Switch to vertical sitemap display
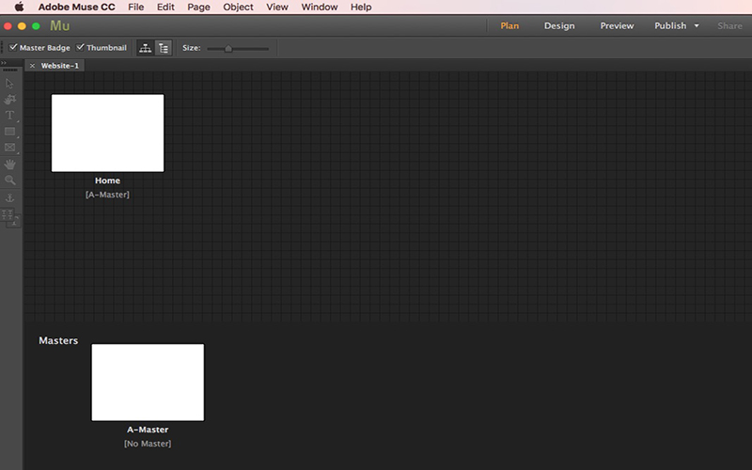Screen dimensions: 752x470 (x=164, y=48)
